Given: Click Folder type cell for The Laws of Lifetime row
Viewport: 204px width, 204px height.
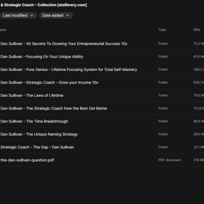Looking at the screenshot, I should point(163,95).
